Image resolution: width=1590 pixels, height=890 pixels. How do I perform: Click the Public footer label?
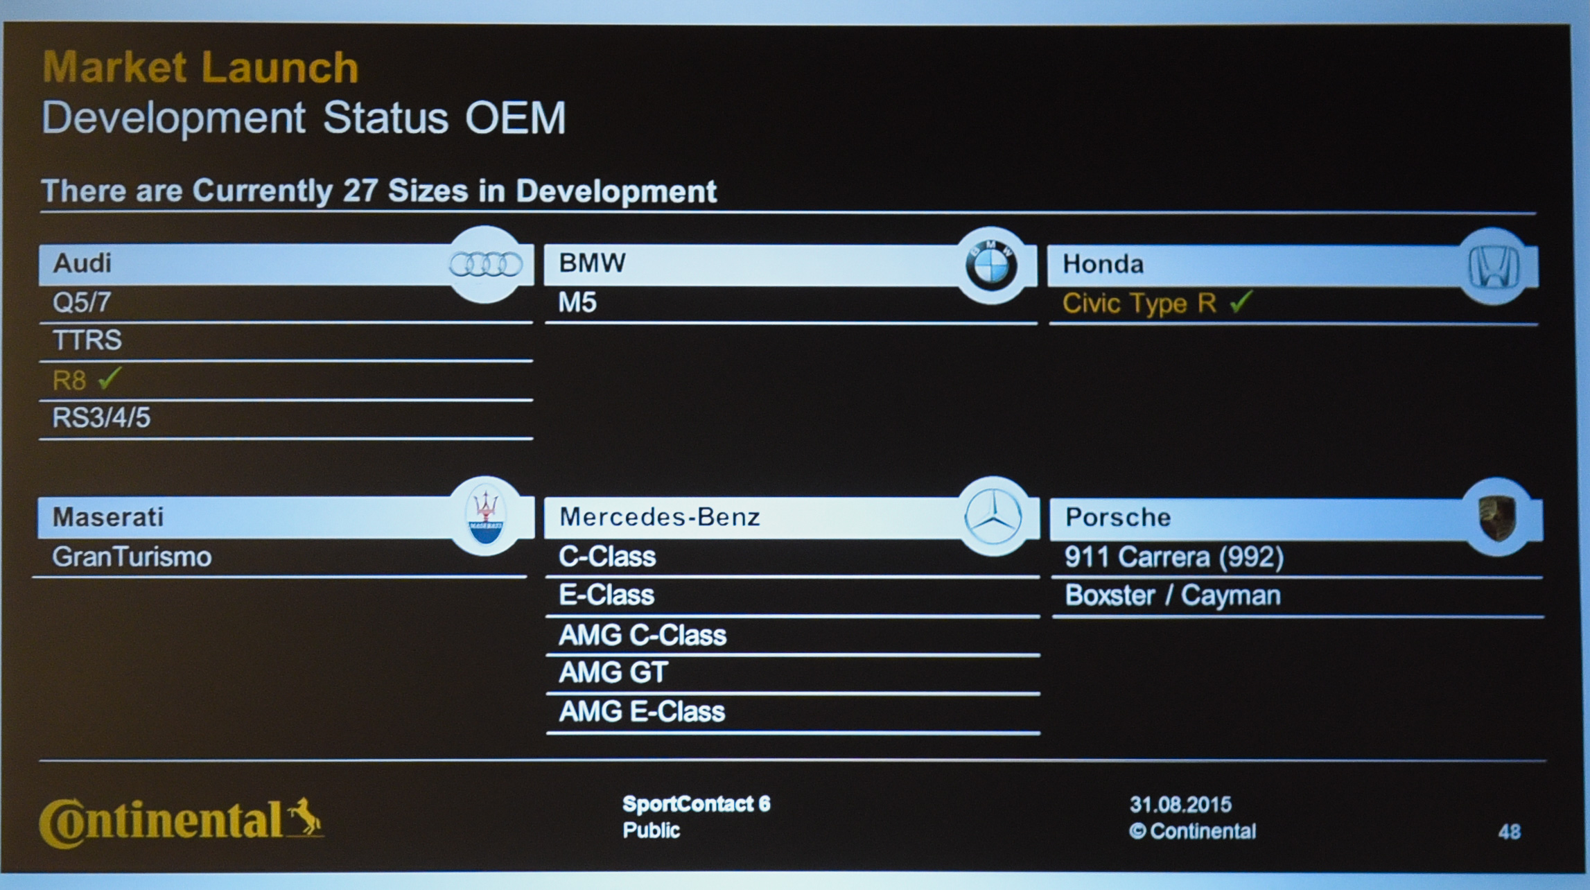click(x=651, y=830)
